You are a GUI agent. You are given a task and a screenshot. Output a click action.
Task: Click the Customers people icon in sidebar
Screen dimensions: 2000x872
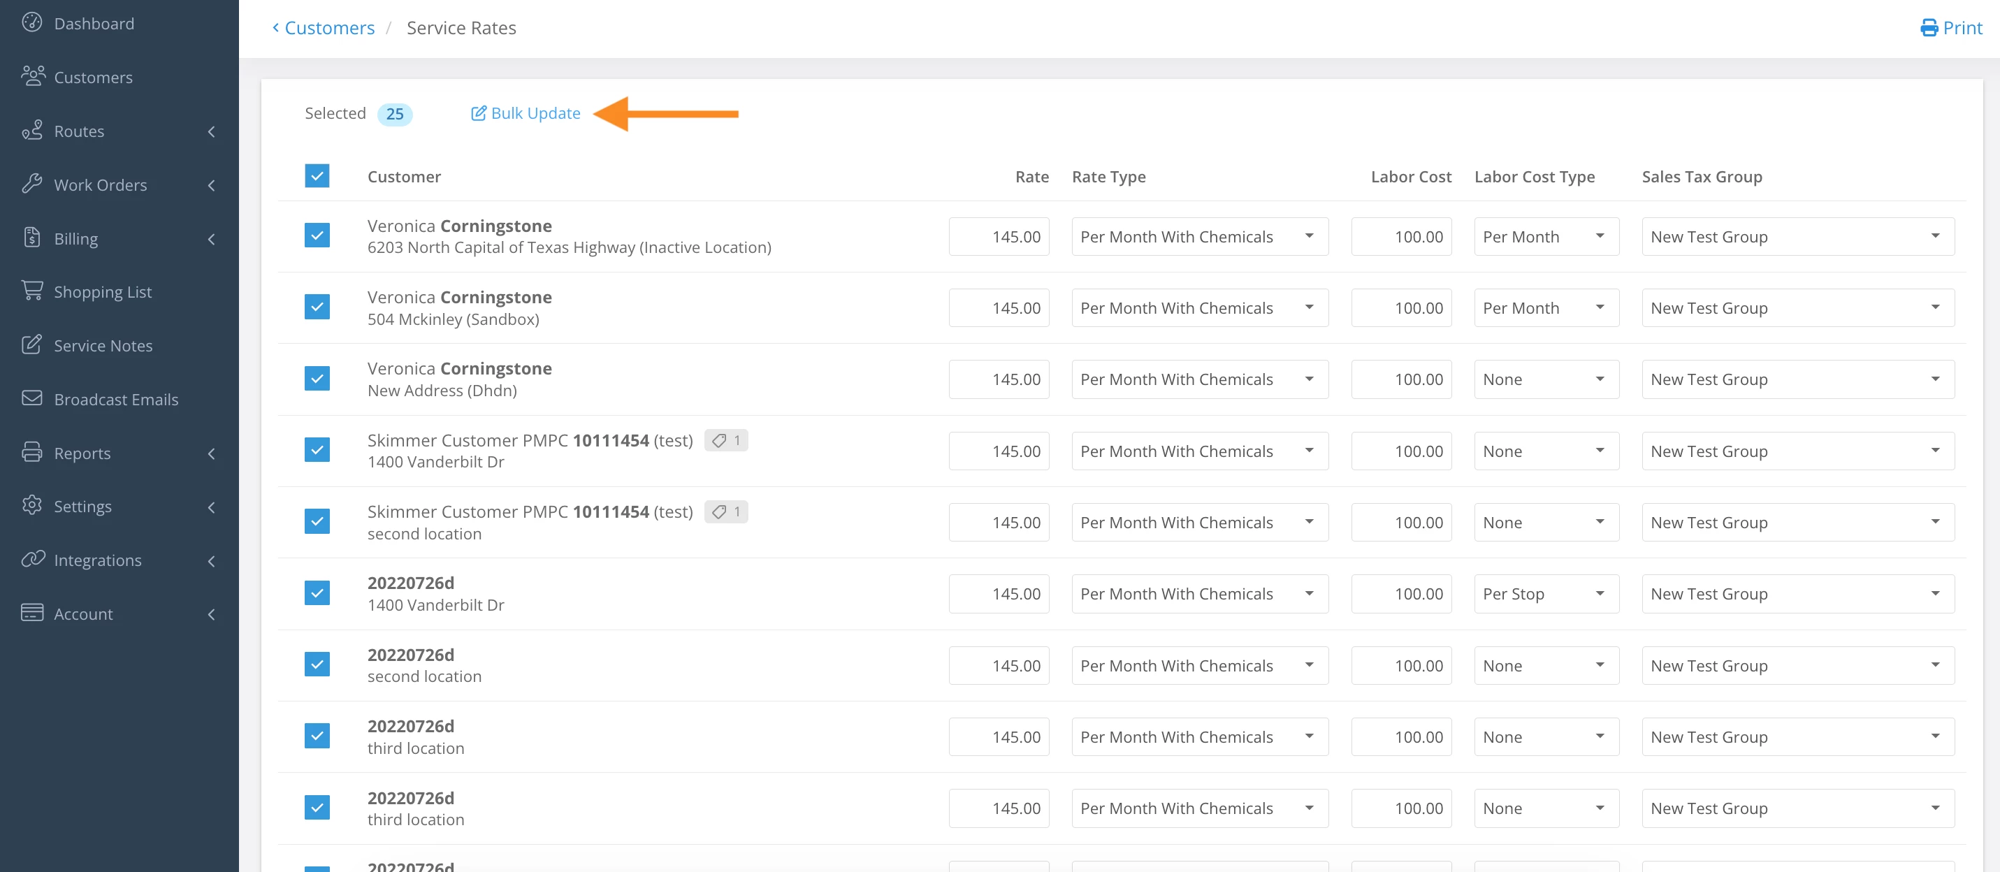tap(33, 76)
